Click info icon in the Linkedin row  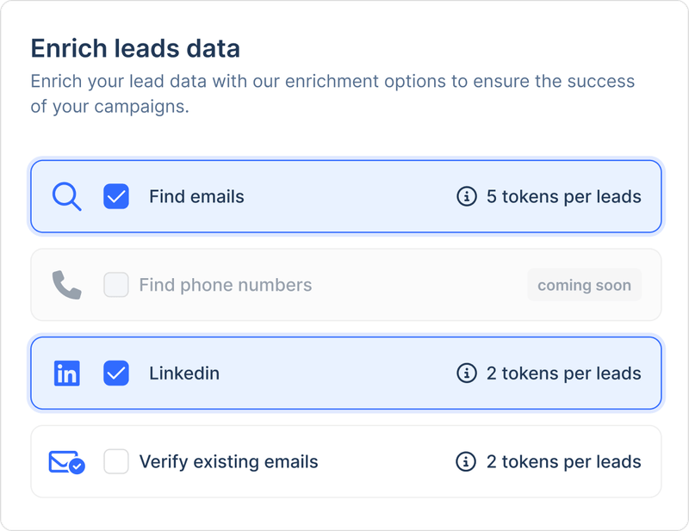pos(466,374)
